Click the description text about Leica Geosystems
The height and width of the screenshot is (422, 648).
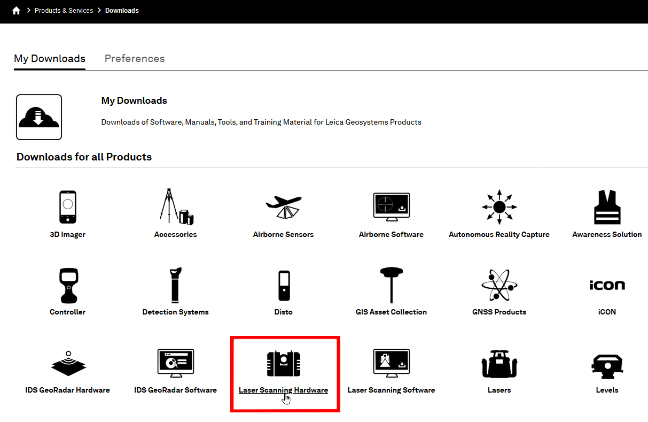point(261,122)
